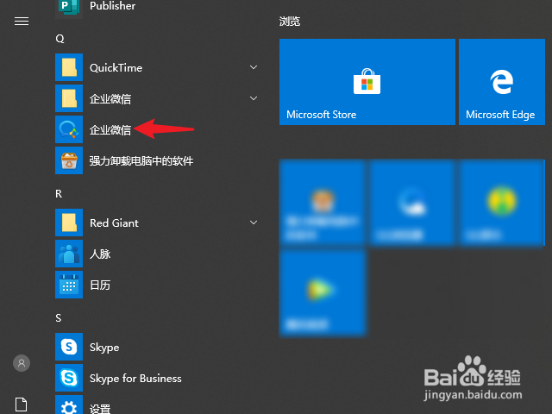Open the blurred tile with white swirl icon
The width and height of the screenshot is (552, 414).
click(412, 202)
